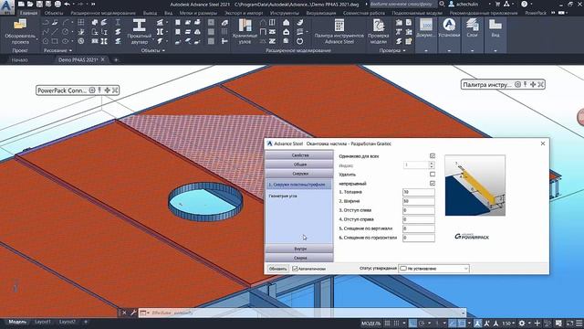
Task: Open the account dropdown beside the user name
Action: click(x=489, y=4)
